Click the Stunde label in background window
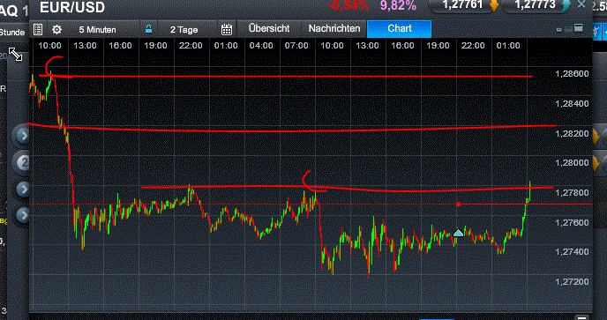The image size is (607, 320). pos(12,32)
